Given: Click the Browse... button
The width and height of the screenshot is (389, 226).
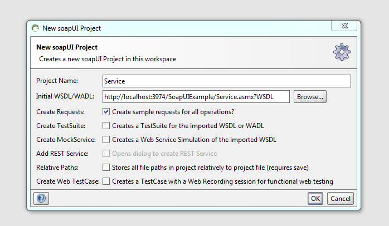Looking at the screenshot, I should [310, 96].
